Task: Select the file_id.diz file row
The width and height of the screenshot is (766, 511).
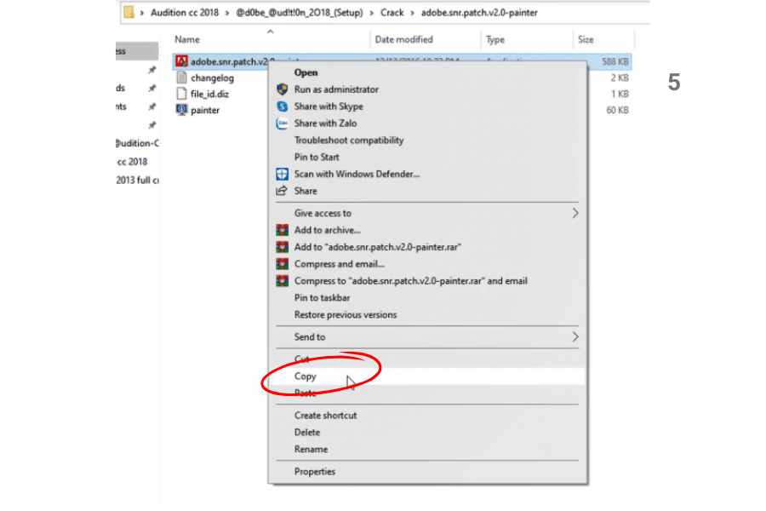Action: point(209,95)
